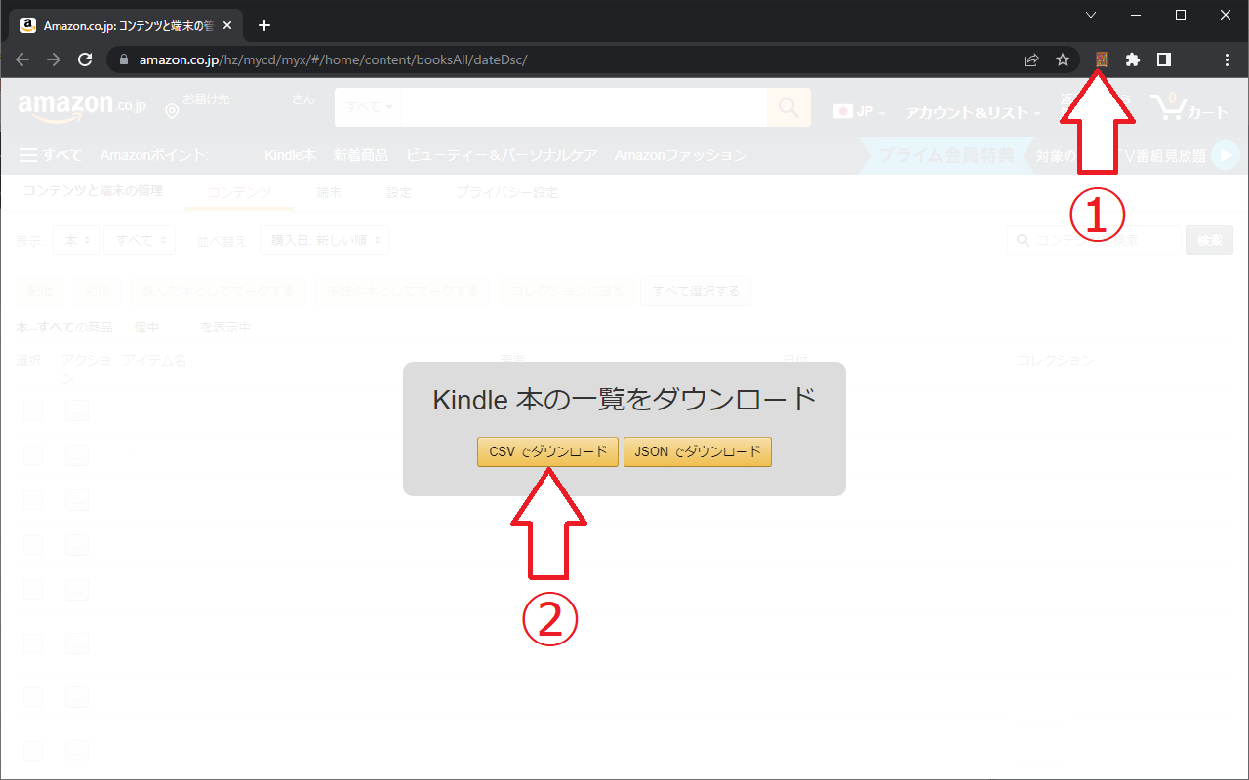1249x780 pixels.
Task: Click the browser address bar URL
Action: pyautogui.click(x=333, y=59)
